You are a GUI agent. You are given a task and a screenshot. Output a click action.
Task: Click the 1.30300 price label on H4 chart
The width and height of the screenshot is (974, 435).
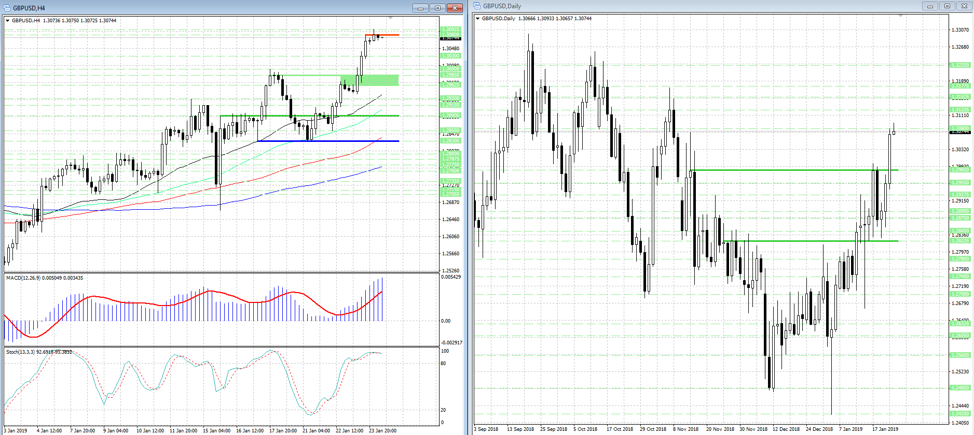(x=450, y=56)
